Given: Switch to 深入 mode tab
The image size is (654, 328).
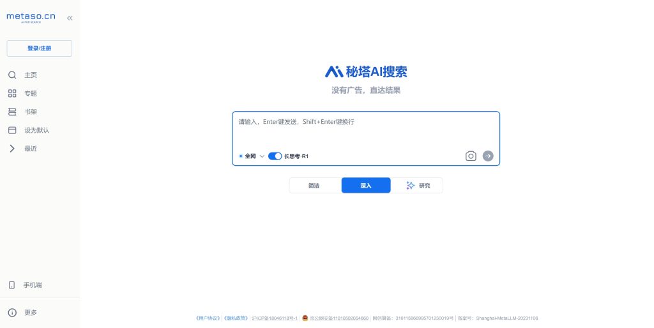Looking at the screenshot, I should tap(366, 186).
